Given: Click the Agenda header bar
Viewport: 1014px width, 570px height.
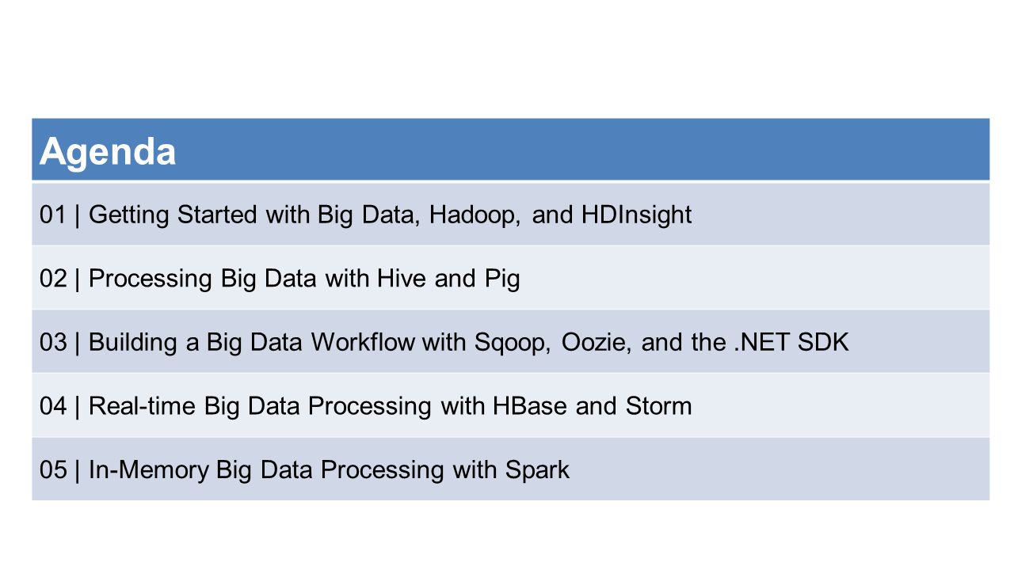Looking at the screenshot, I should click(x=510, y=150).
